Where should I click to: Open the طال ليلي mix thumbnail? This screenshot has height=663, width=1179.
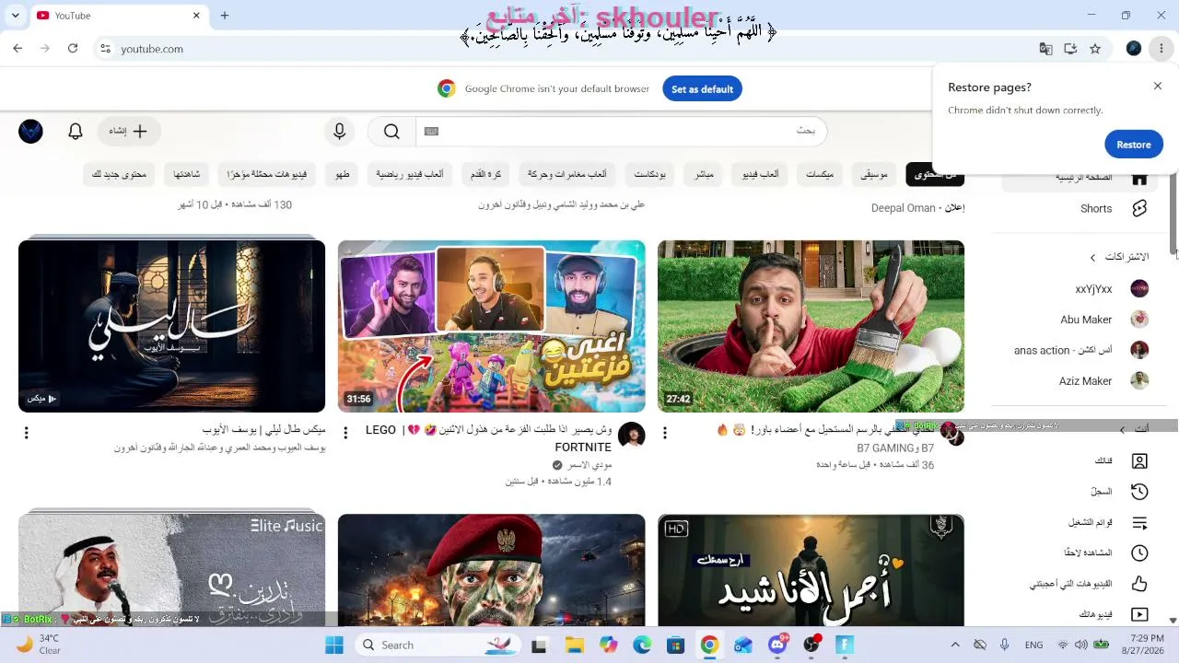click(x=171, y=326)
